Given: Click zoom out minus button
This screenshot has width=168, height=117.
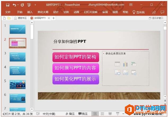Looking at the screenshot, I should click(x=123, y=114).
